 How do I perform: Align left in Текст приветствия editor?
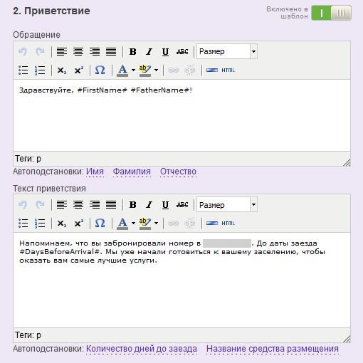pyautogui.click(x=62, y=204)
